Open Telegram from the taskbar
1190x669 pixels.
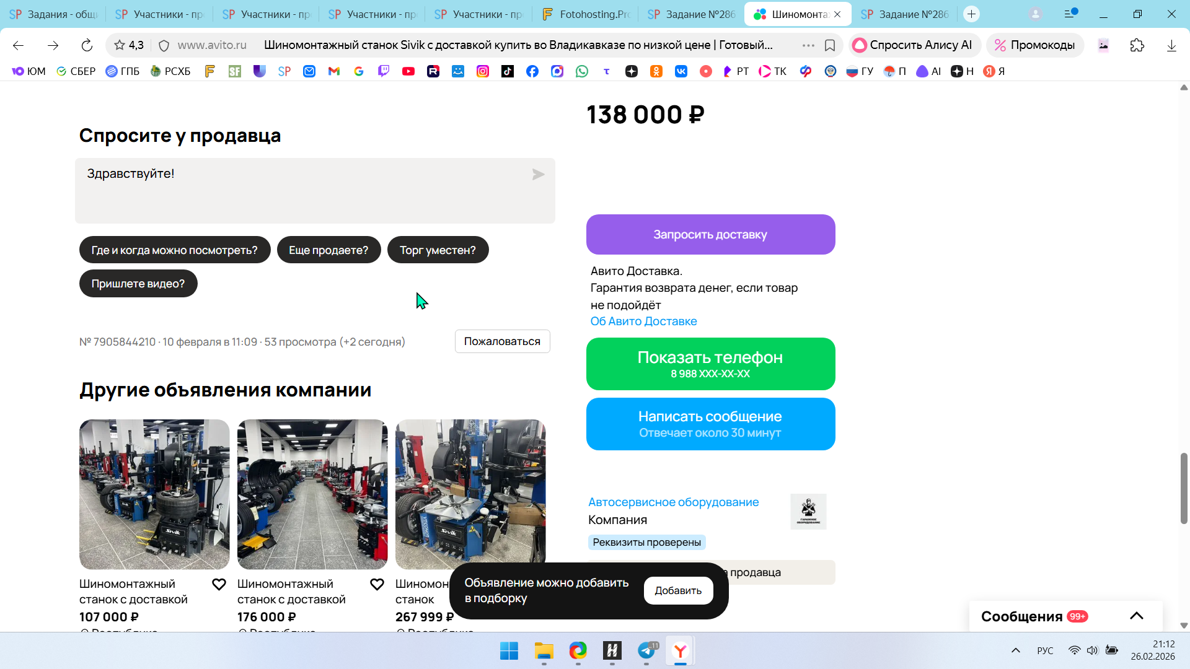tap(646, 650)
